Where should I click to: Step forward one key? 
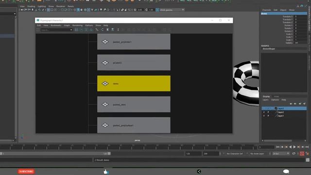[x=299, y=147]
